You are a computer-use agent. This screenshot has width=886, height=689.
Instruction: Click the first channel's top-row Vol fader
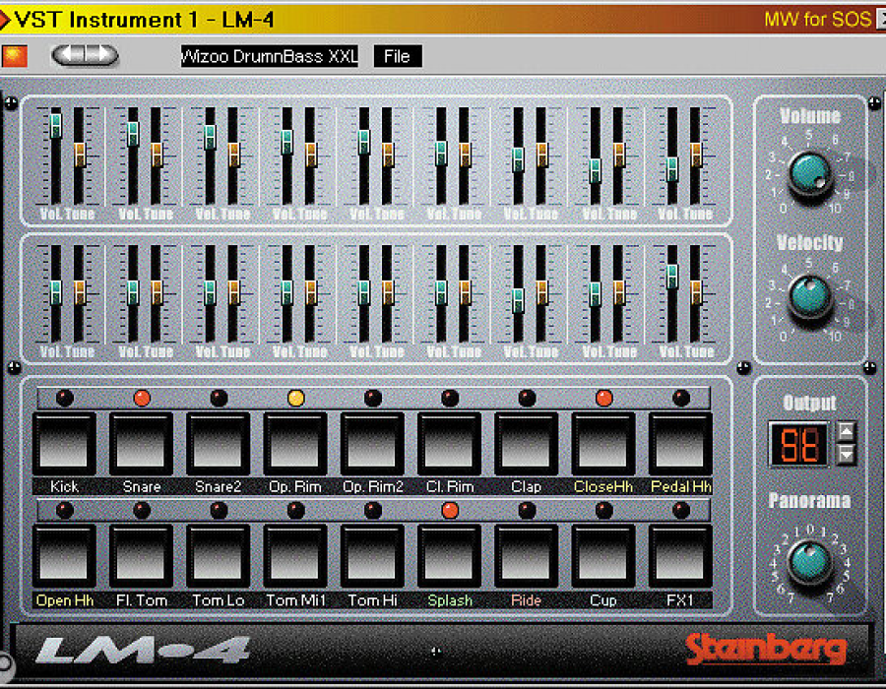pos(55,125)
